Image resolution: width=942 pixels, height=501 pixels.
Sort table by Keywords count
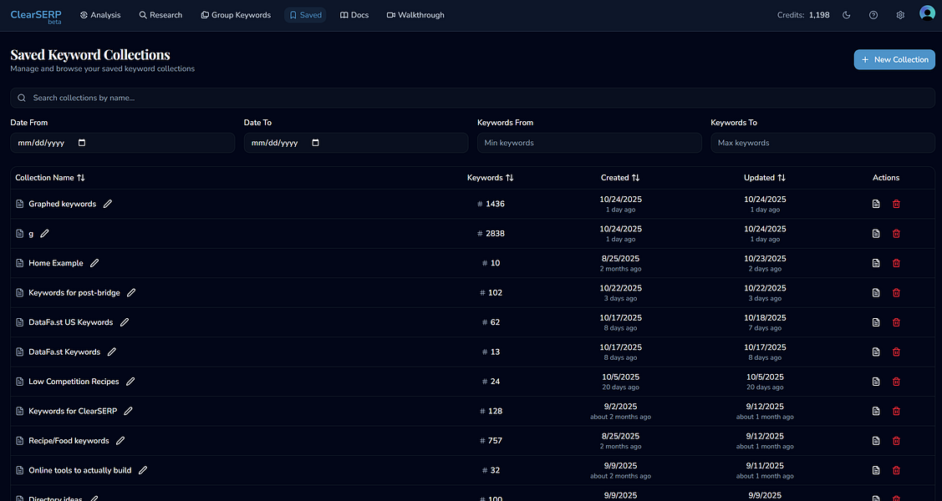(490, 178)
